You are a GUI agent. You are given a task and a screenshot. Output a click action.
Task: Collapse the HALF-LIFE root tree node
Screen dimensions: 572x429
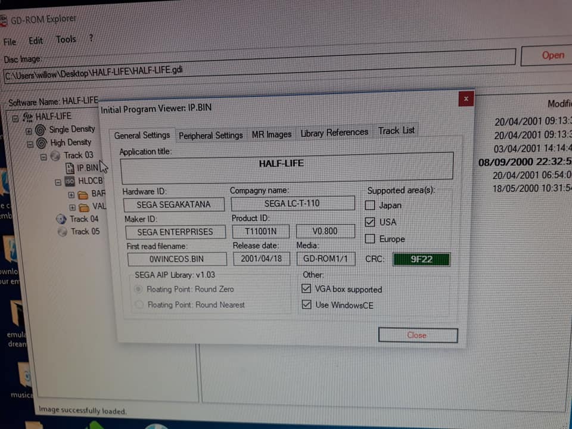15,119
